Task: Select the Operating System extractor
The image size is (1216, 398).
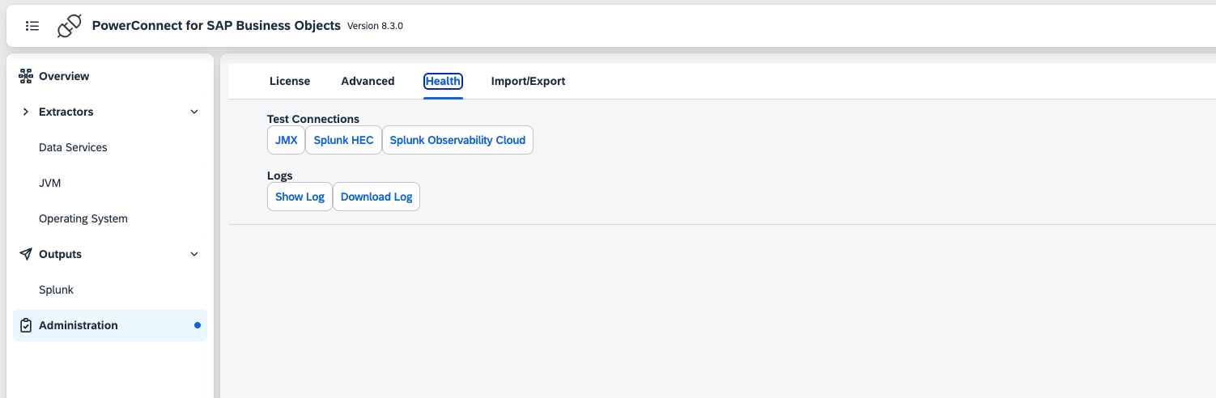Action: point(83,218)
